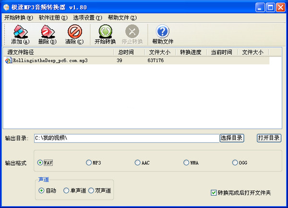Screen dimensions: 288x208
Task: Click the app icon in title bar
Action: coord(6,7)
